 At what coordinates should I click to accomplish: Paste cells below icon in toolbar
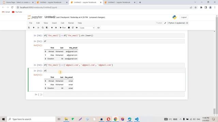point(47,28)
